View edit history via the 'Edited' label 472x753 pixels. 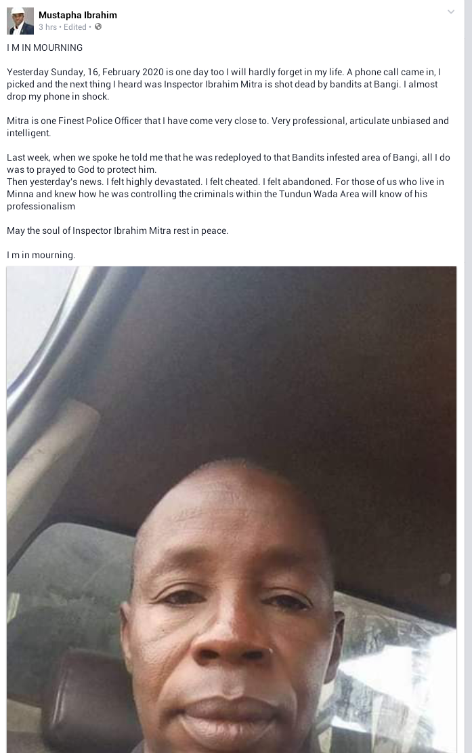click(x=74, y=27)
